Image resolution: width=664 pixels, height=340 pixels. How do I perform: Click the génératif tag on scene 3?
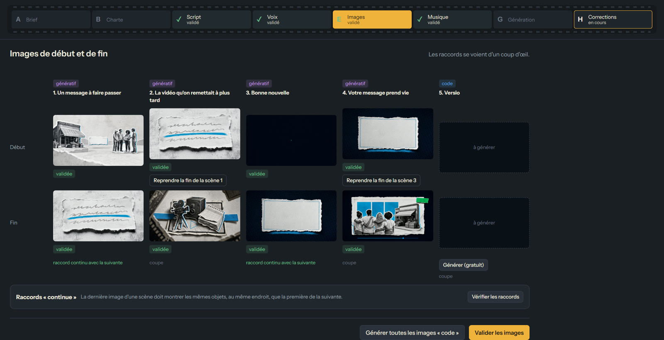[x=259, y=83]
